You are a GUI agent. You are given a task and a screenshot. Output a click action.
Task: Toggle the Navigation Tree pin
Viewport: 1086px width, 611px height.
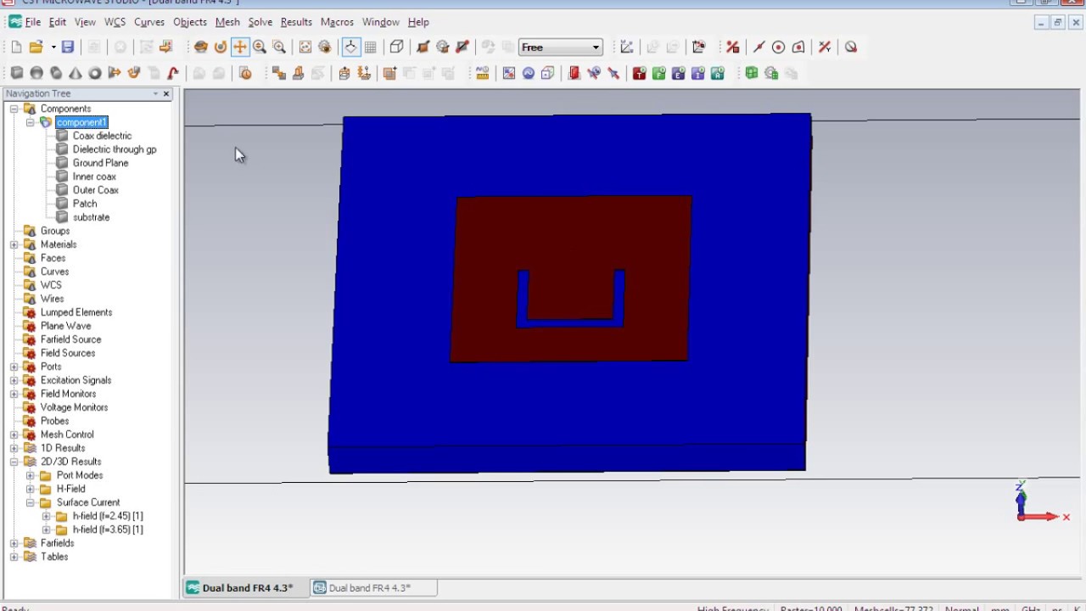[x=155, y=93]
